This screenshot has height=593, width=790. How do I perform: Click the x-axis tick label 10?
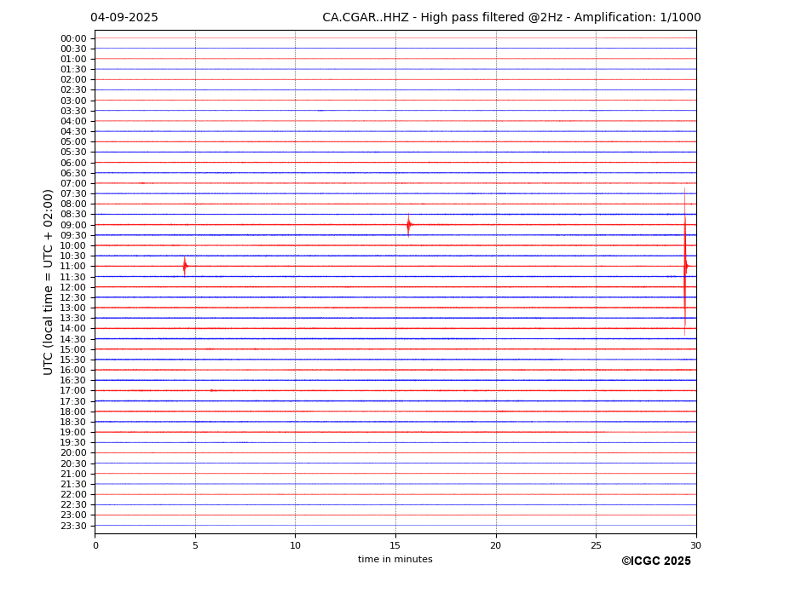pyautogui.click(x=295, y=545)
